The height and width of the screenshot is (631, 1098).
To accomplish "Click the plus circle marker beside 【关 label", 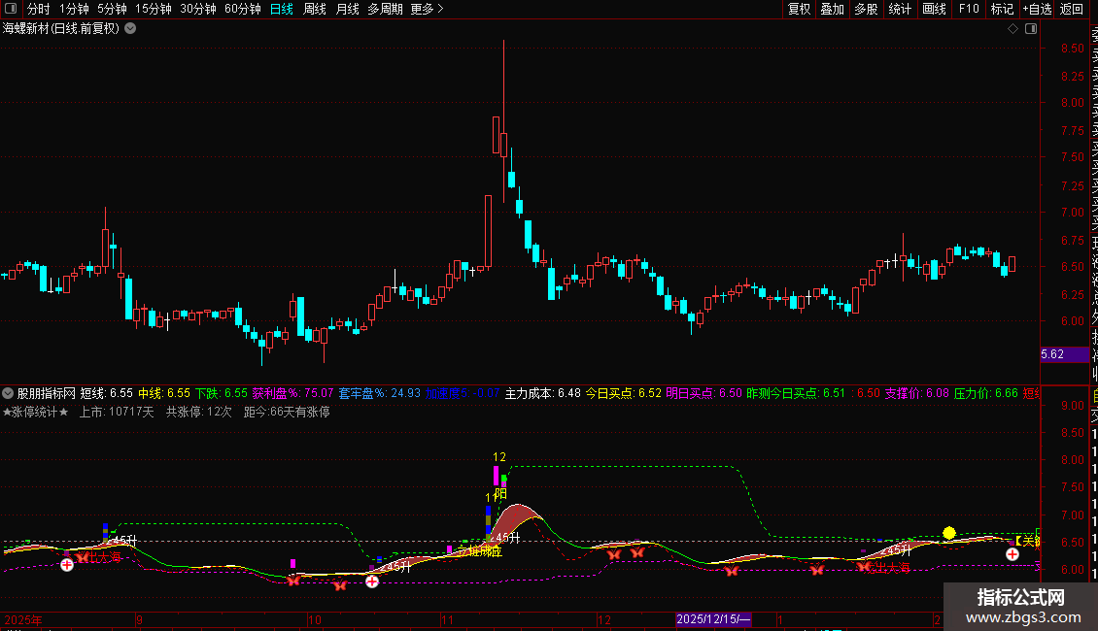I will [1012, 554].
